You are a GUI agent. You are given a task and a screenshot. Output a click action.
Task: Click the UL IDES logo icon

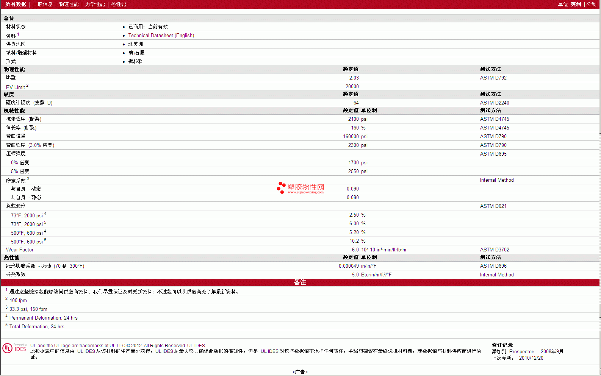pyautogui.click(x=14, y=348)
